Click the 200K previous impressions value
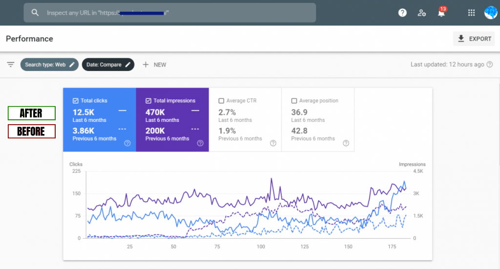Viewport: 500px width, 269px height. [x=155, y=131]
